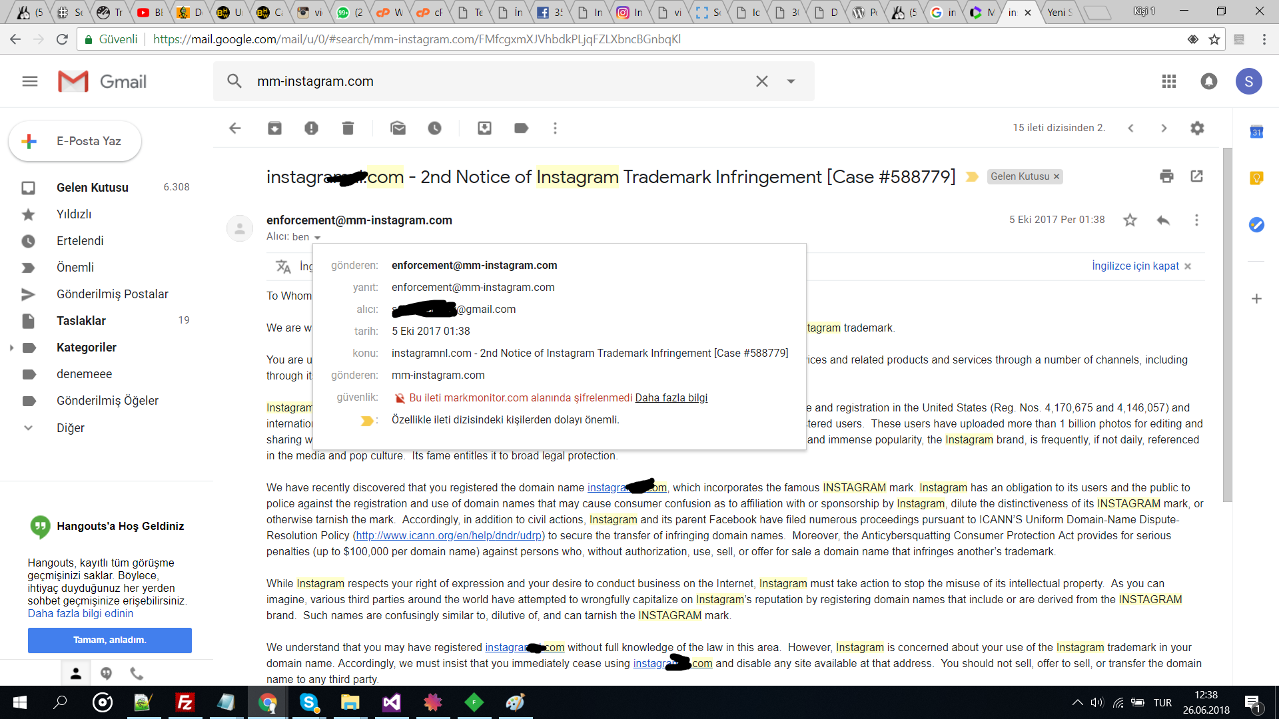Open the ICANN UDRP link
The image size is (1279, 719).
(449, 536)
